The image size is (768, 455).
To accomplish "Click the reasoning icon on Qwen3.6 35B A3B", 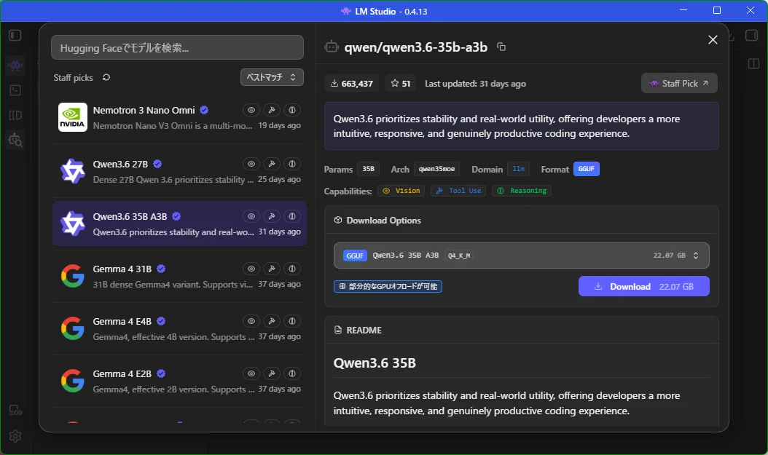I will 292,216.
